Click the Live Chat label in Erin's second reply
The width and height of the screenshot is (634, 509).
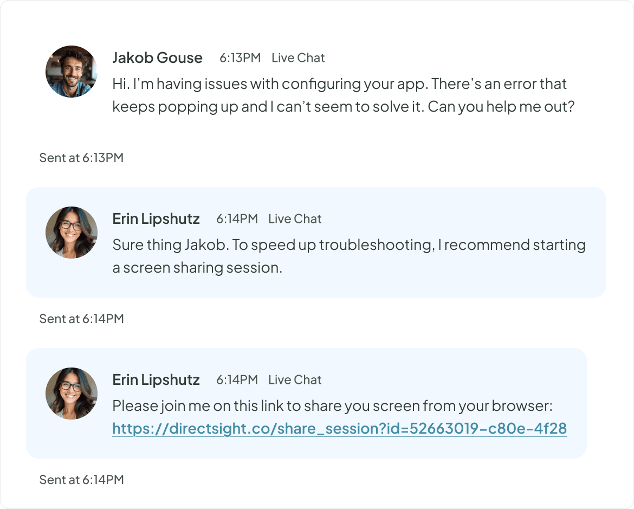294,379
